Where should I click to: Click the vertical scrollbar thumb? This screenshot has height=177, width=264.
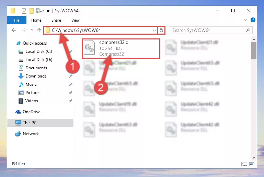coord(254,51)
